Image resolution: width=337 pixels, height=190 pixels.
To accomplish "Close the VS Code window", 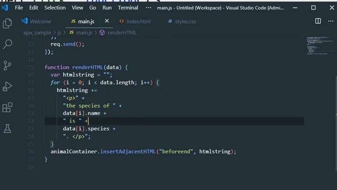I will [332, 8].
